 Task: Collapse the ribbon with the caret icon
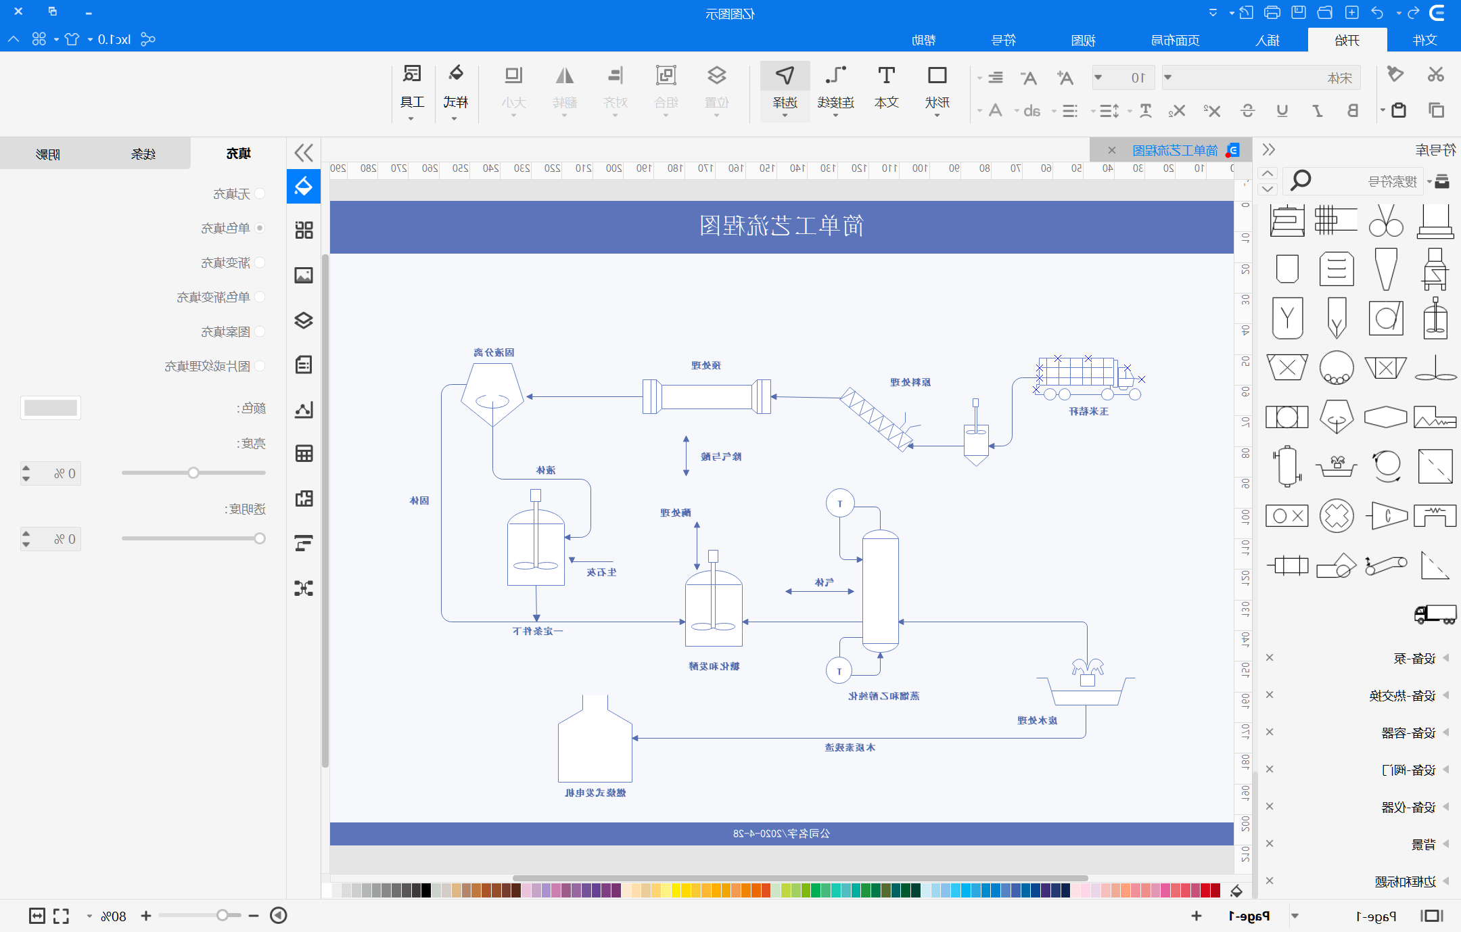coord(14,39)
